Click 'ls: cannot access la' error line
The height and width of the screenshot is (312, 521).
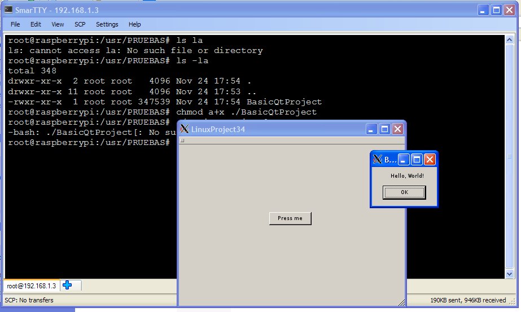[x=135, y=51]
